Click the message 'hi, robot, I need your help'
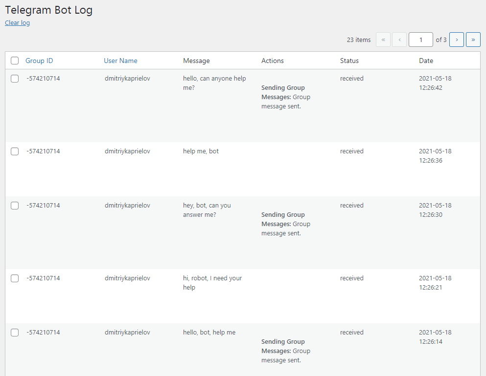Viewport: 486px width, 376px height. point(212,283)
